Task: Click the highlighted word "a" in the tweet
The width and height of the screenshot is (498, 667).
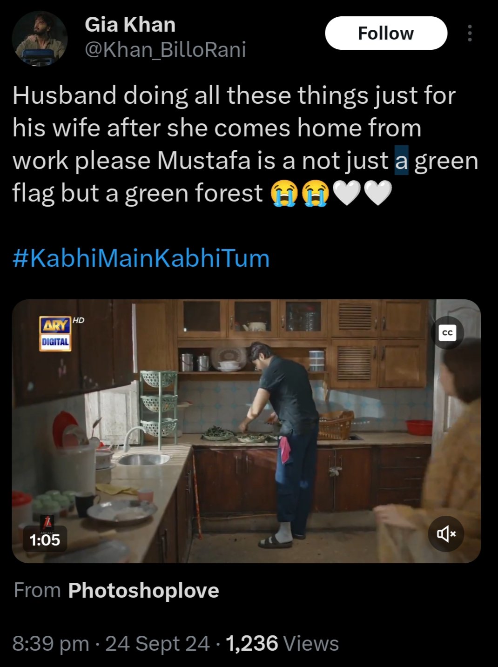Action: coord(401,161)
